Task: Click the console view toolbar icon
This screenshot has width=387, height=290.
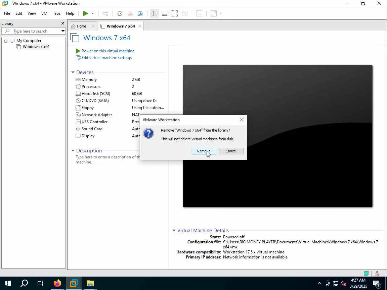Action: click(x=199, y=13)
